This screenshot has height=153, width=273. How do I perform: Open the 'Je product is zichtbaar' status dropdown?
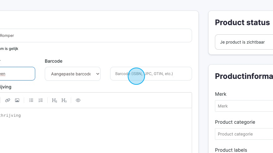tap(244, 42)
